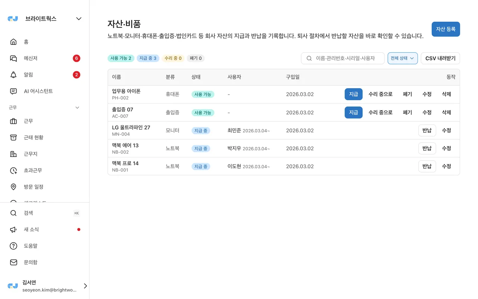The width and height of the screenshot is (478, 299).
Task: Click 지급 for 출입증 07
Action: 354,112
